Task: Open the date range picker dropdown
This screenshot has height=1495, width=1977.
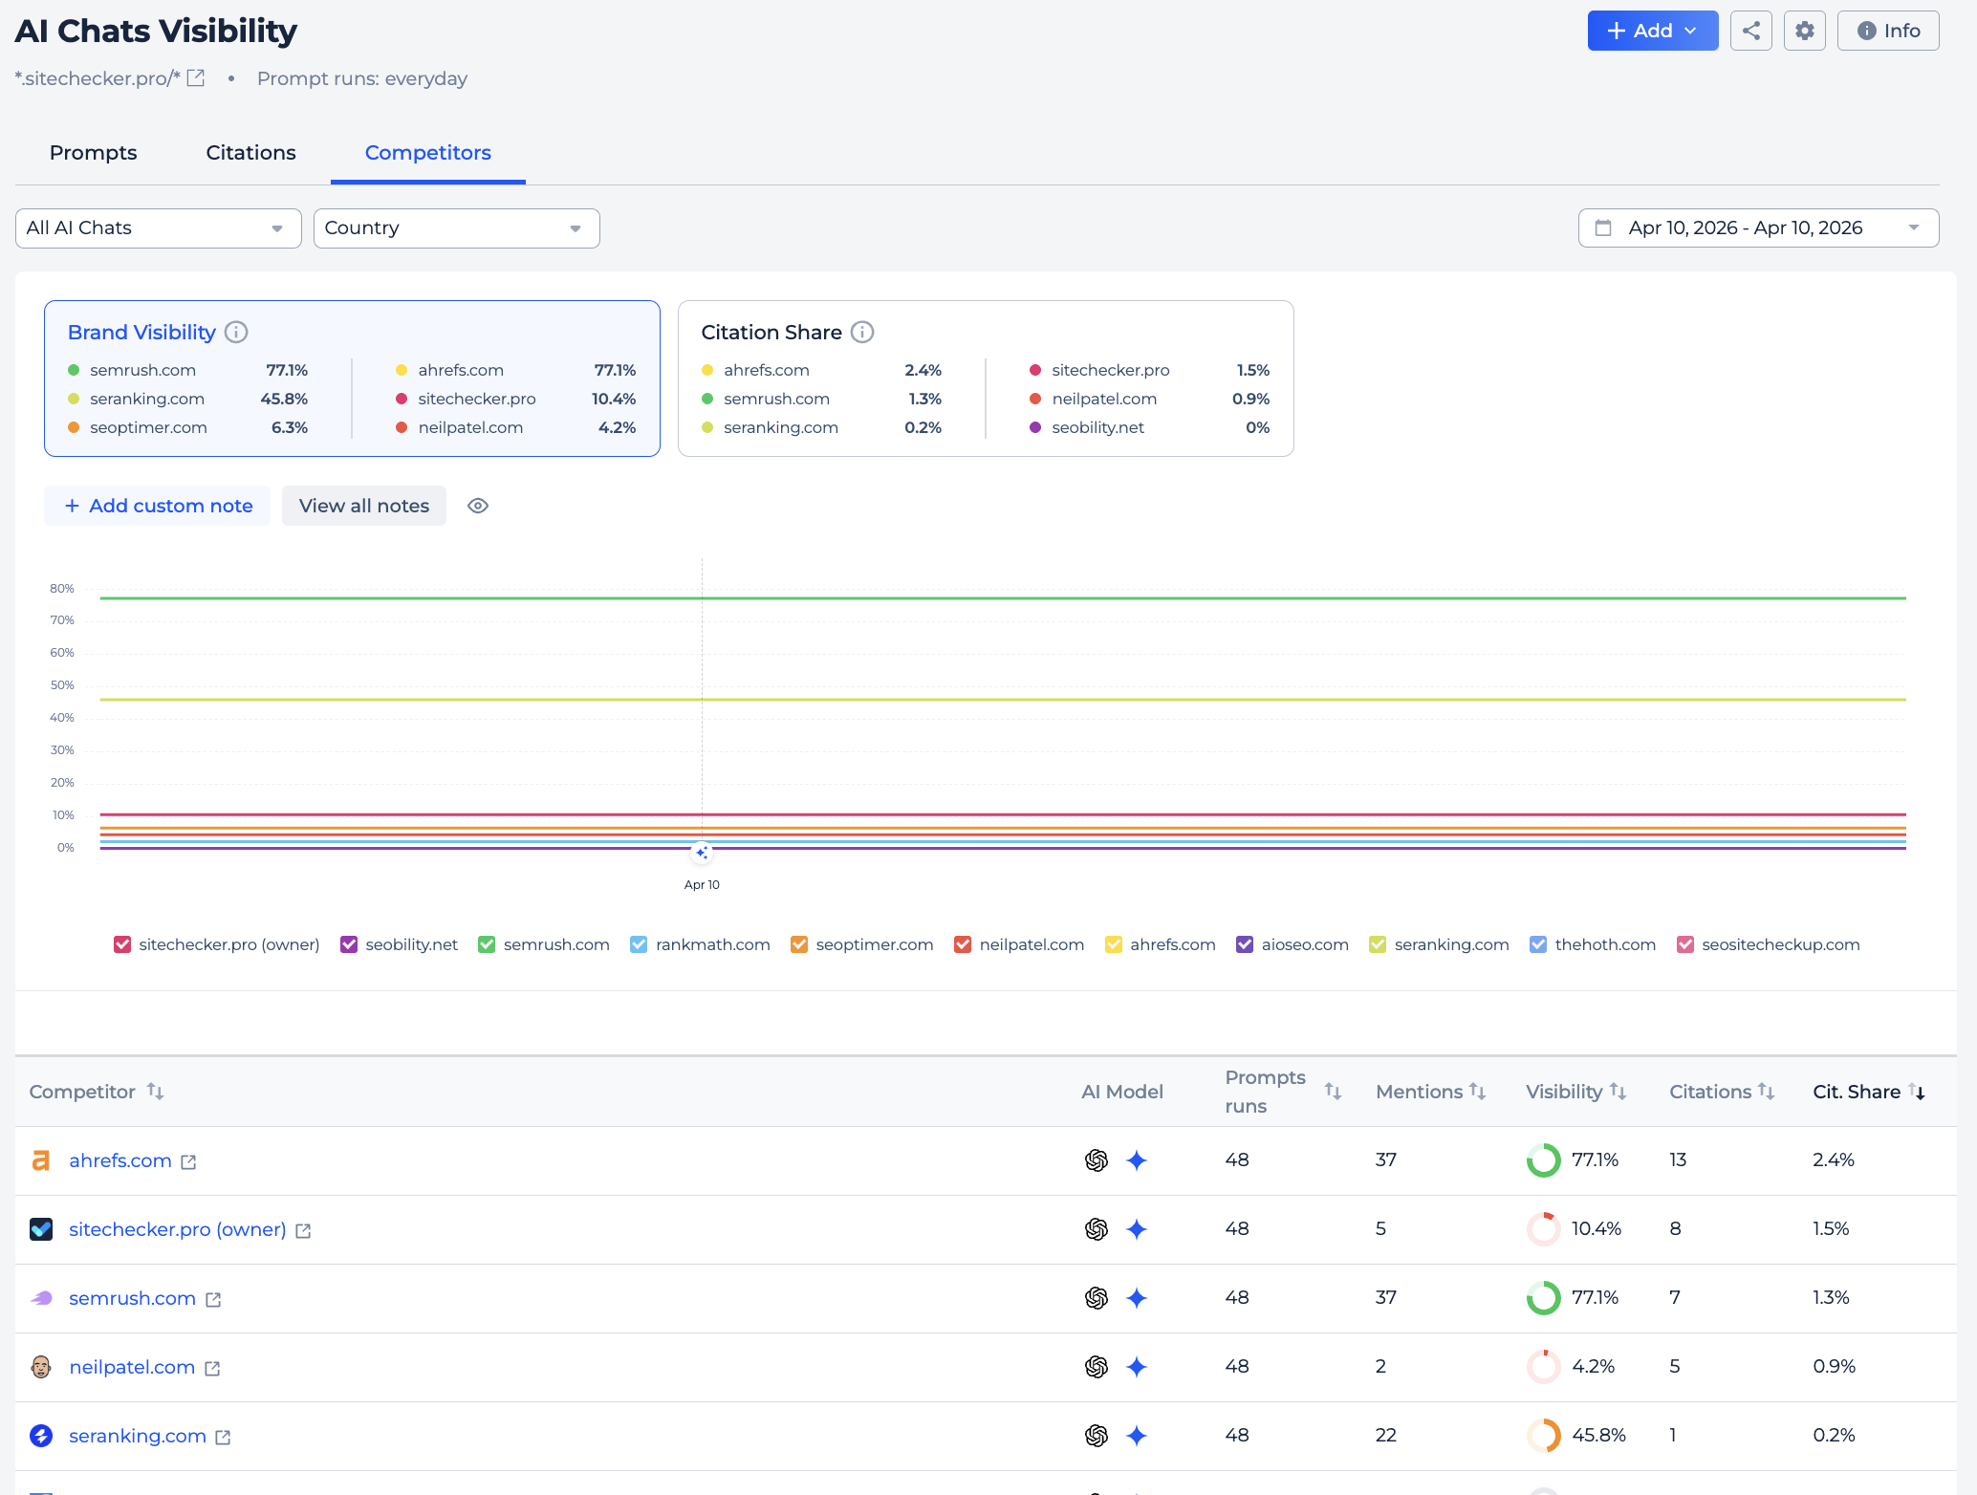Action: click(x=1758, y=228)
